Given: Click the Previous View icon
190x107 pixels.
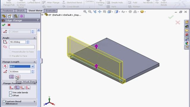Looking at the screenshot, I should pyautogui.click(x=95, y=12).
